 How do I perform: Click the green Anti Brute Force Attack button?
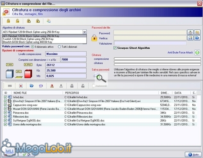[x=197, y=52]
